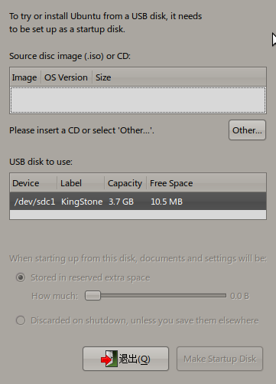Sort USB disks by Capacity column
The width and height of the screenshot is (276, 384).
pos(125,183)
